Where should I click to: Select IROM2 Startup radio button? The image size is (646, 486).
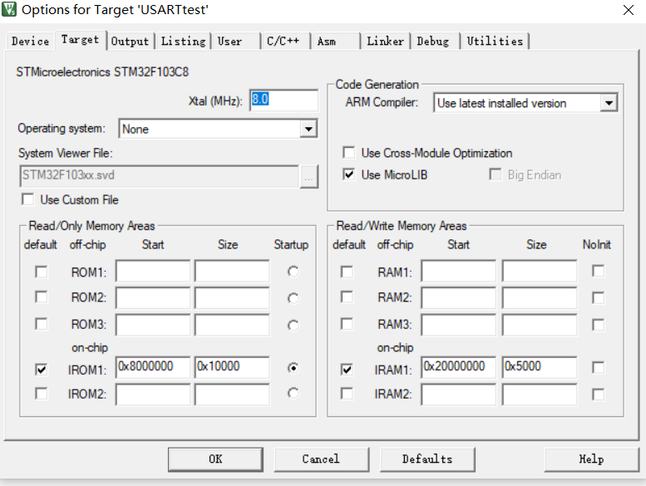(293, 394)
